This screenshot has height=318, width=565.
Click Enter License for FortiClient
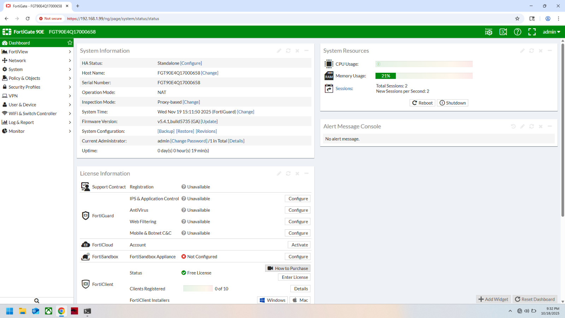click(294, 277)
